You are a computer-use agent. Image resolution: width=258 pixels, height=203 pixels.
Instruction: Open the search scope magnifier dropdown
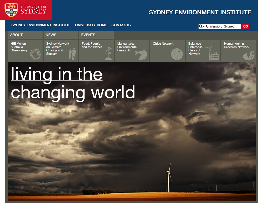pyautogui.click(x=202, y=26)
